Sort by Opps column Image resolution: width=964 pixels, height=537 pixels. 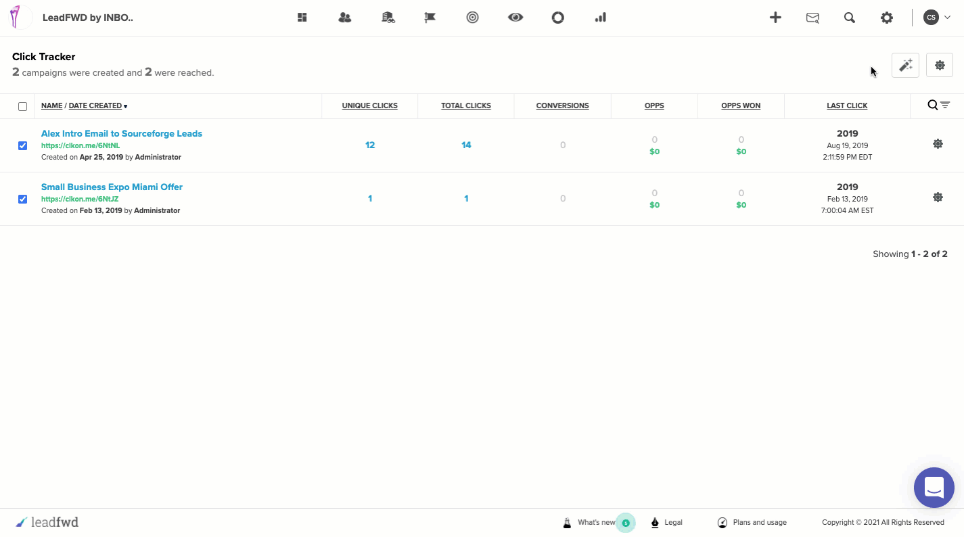coord(654,106)
